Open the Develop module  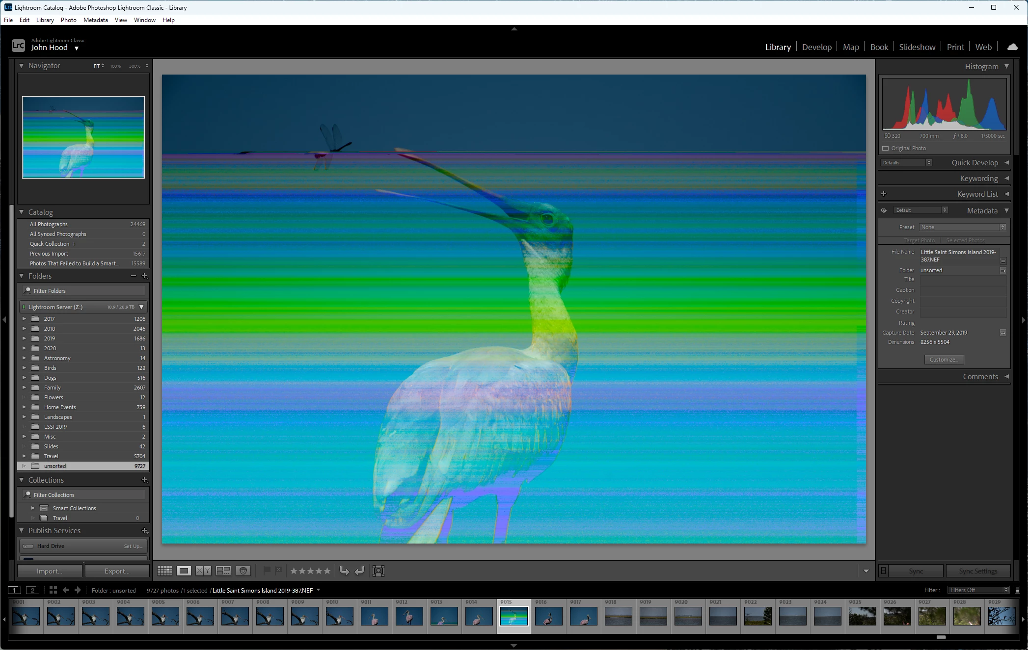[816, 47]
